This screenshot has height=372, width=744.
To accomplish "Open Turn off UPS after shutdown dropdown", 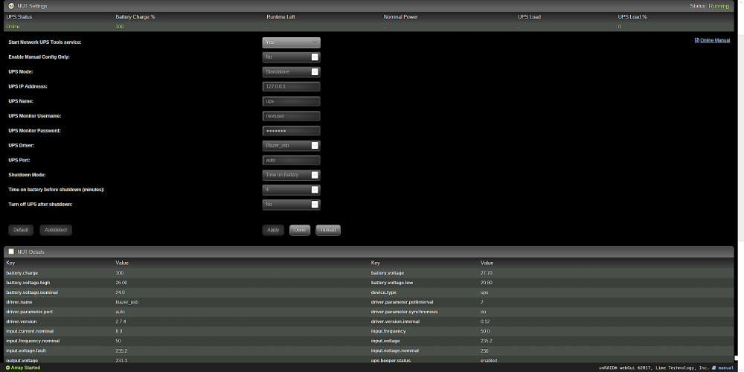I will tap(292, 204).
